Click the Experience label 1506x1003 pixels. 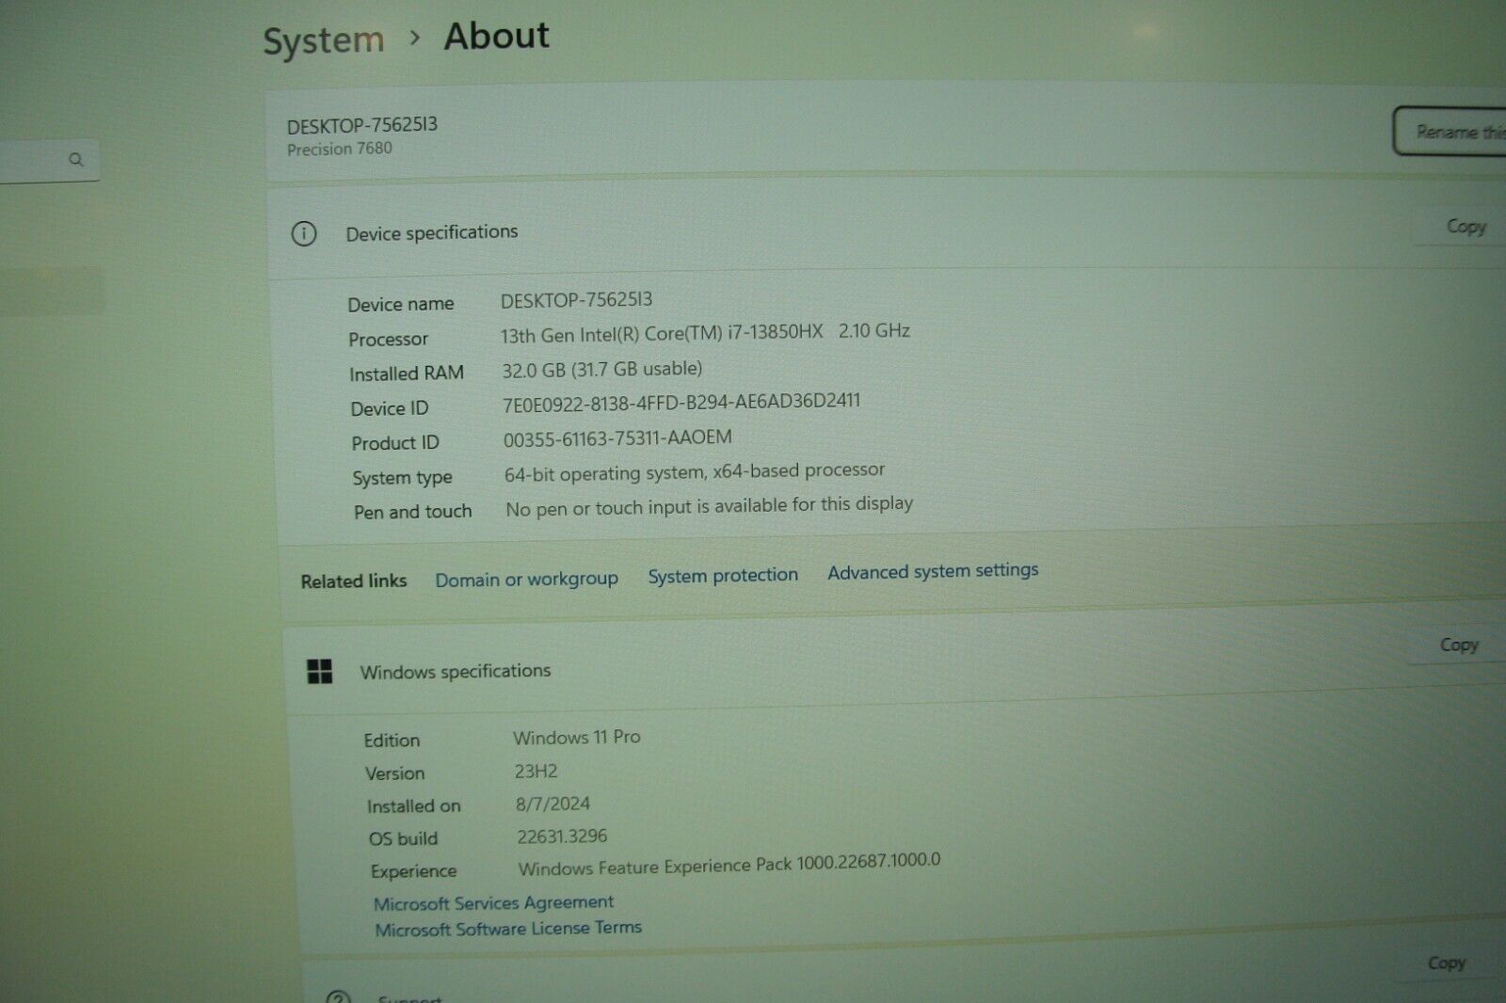point(413,871)
